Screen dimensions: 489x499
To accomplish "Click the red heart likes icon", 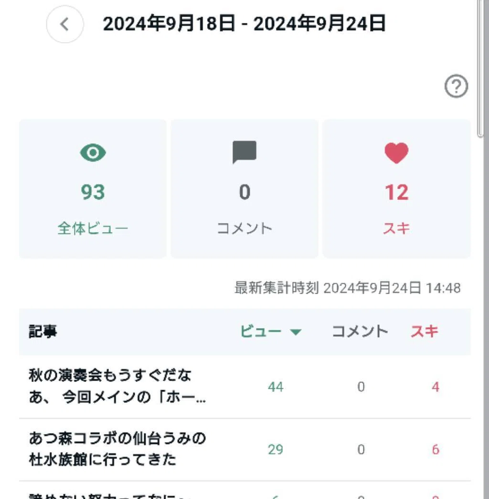I will coord(396,153).
